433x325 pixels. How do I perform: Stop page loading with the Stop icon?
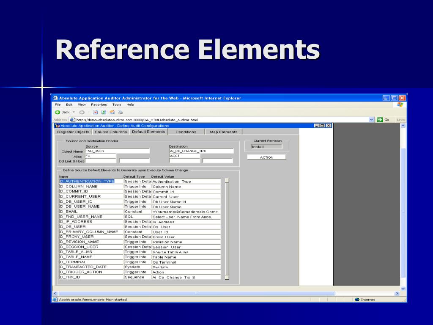coord(95,112)
